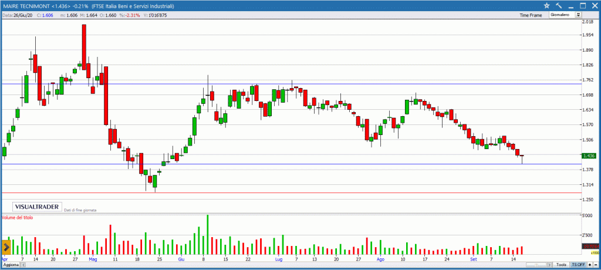Click the 2.018 price axis label

(588, 22)
